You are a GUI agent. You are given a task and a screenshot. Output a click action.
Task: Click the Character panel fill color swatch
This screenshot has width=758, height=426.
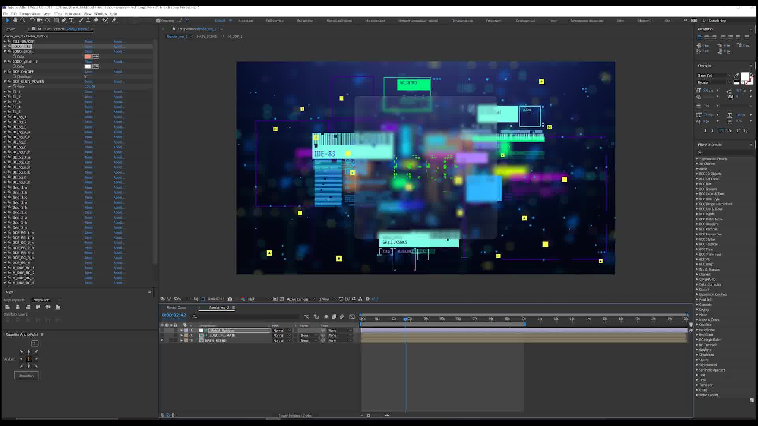click(x=745, y=76)
